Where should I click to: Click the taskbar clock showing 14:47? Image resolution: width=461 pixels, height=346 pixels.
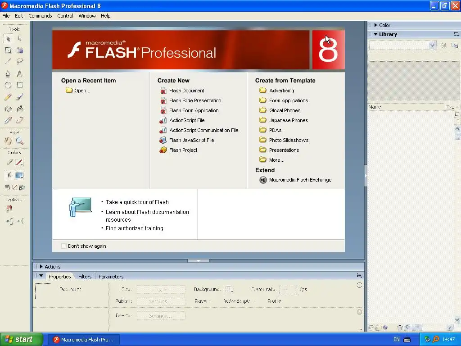[x=448, y=340]
